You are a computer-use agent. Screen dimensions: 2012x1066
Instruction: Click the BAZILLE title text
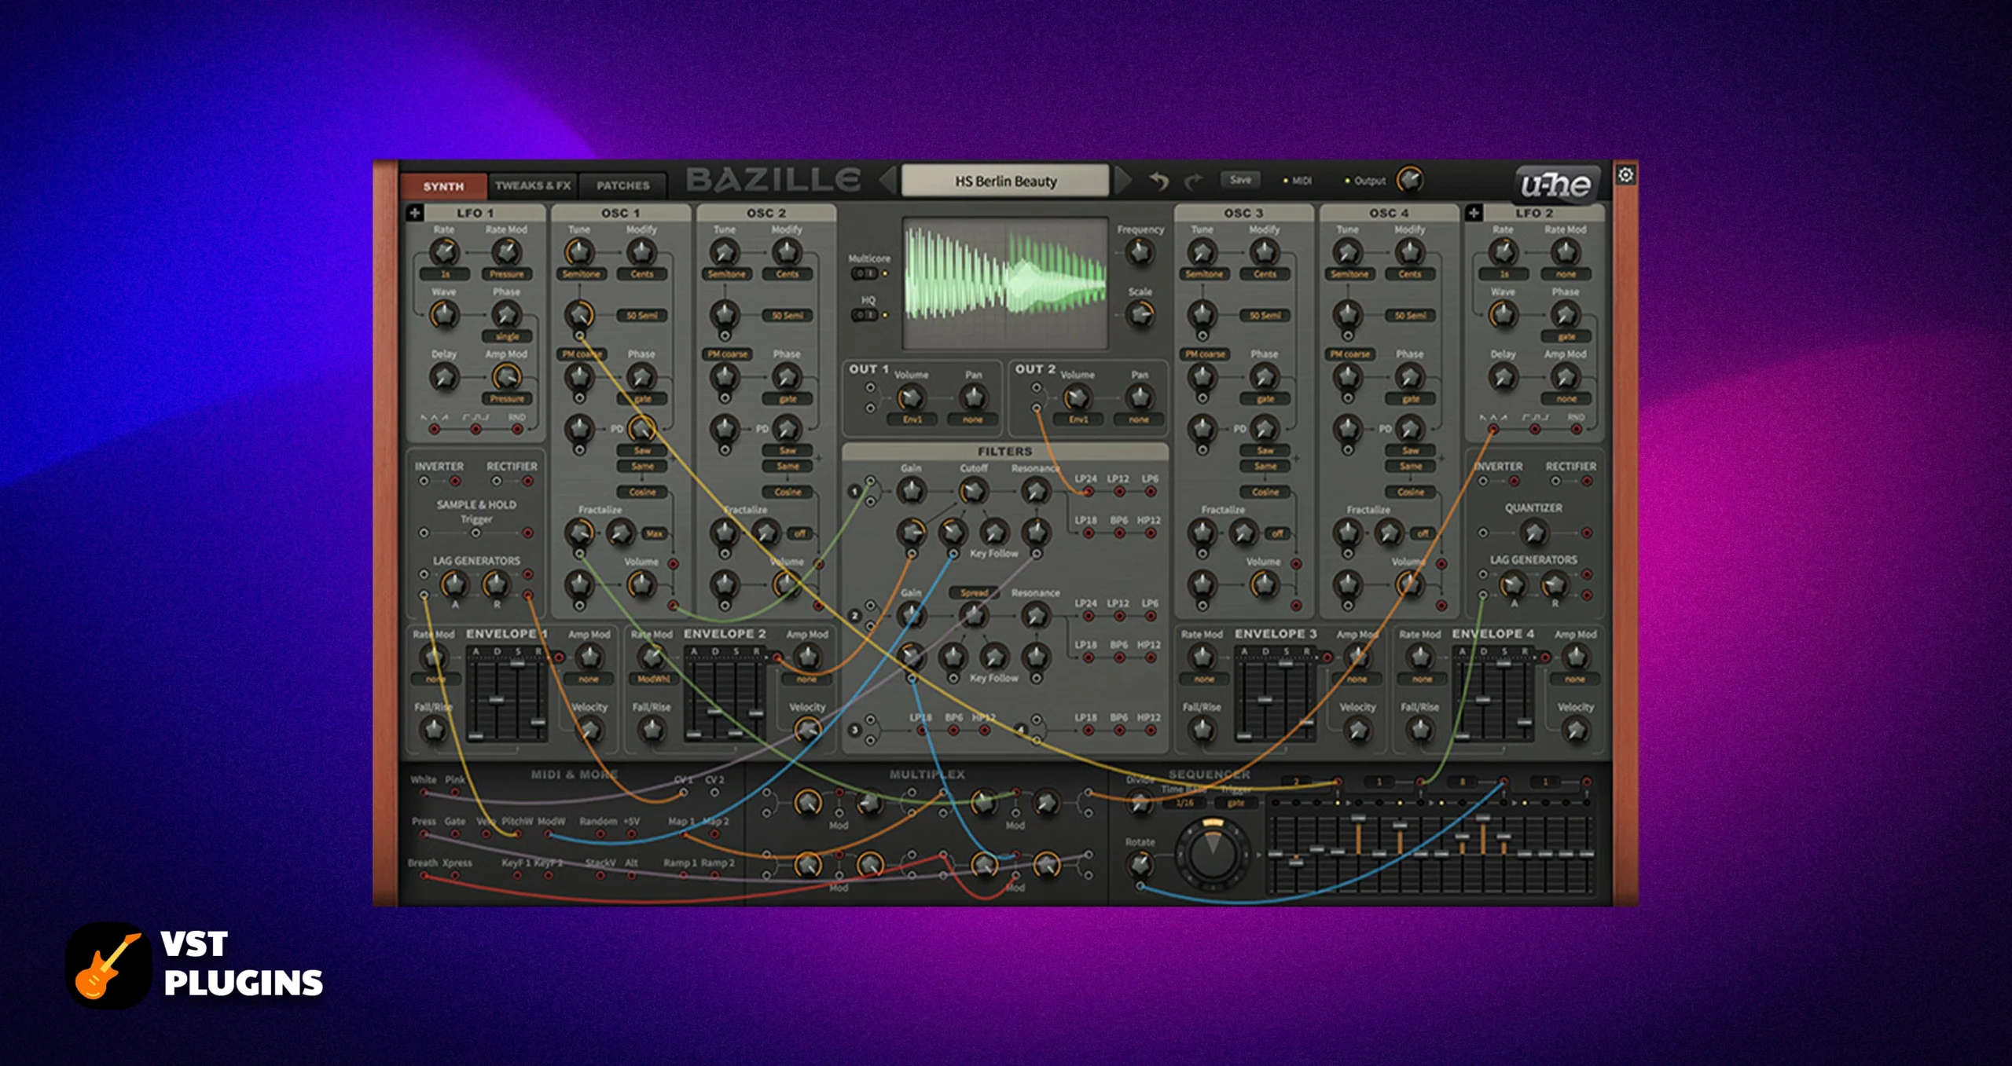point(773,180)
